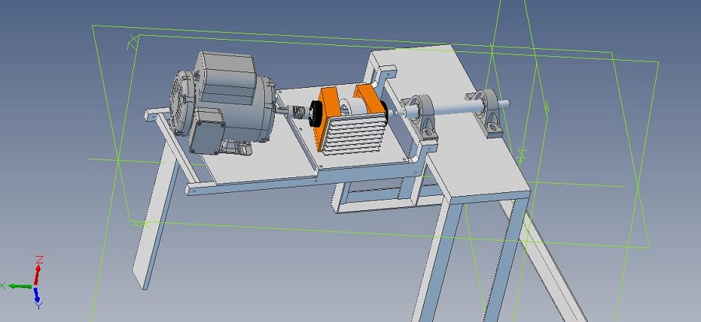The image size is (701, 322).
Task: Select the right orange bracket plate
Action: tap(372, 100)
